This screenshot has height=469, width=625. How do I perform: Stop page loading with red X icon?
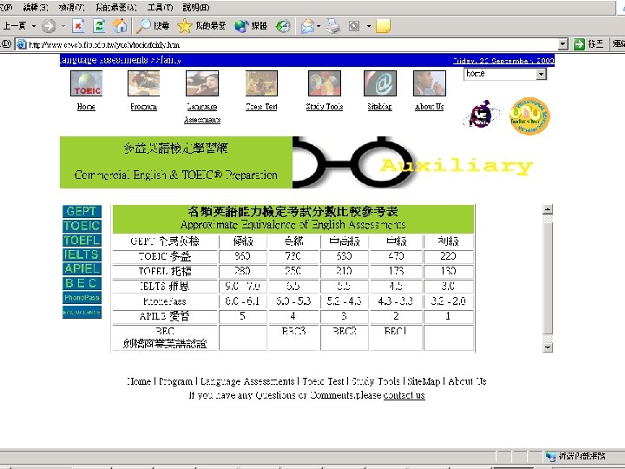pos(78,26)
